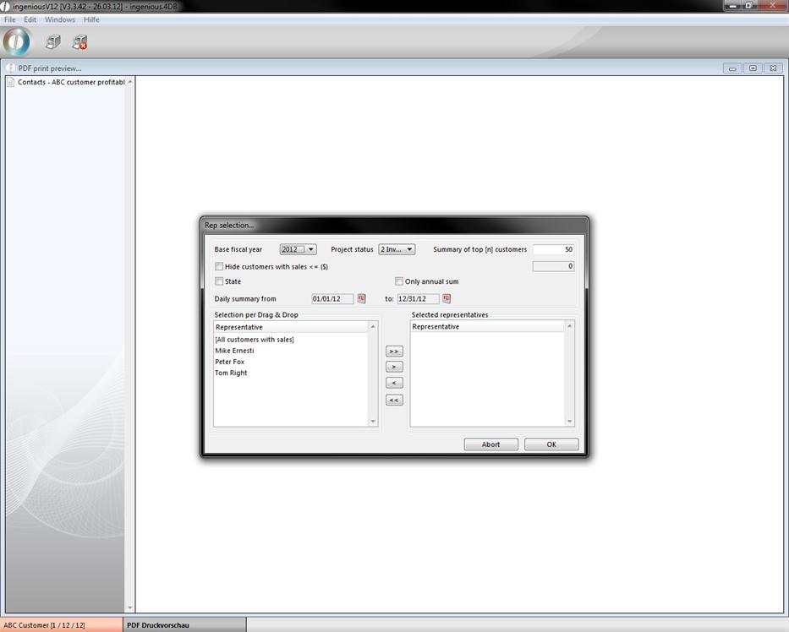Check the Only annual sum option
This screenshot has height=632, width=789.
tap(399, 281)
